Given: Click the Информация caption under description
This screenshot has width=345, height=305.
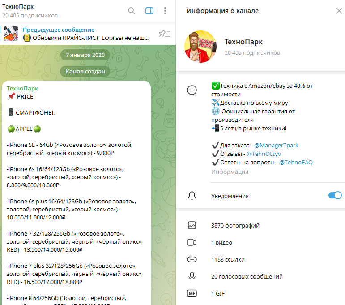Looking at the screenshot, I should (x=230, y=172).
